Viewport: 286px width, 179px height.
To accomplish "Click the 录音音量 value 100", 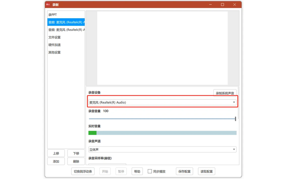I will point(106,111).
